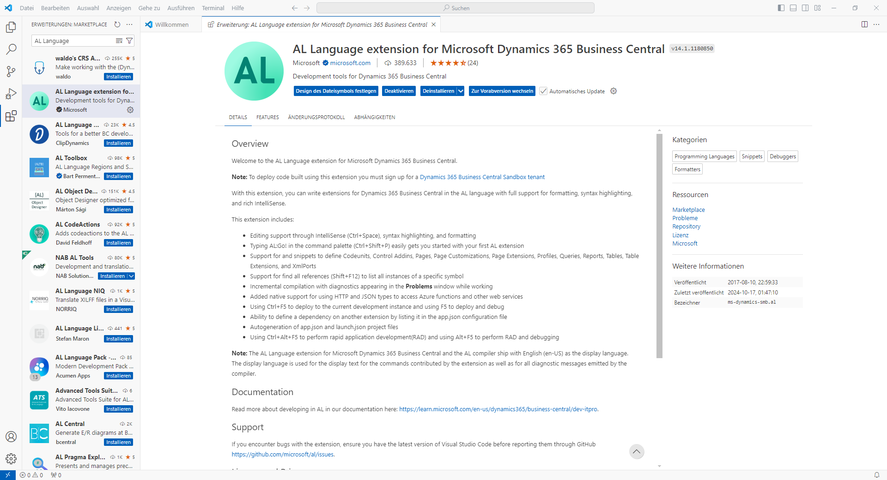Click Design des Dateisymbols festlegen button

pos(336,91)
